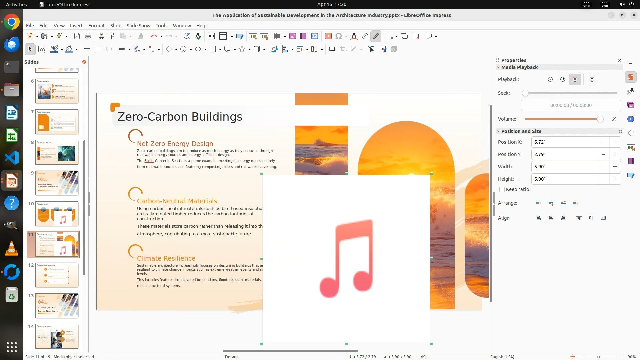Click the Volume slider handle

click(x=600, y=119)
